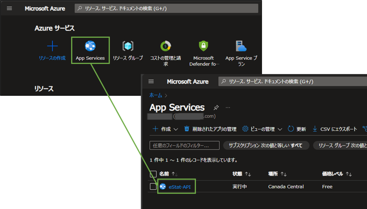
Task: Check the eStat-API row checkbox
Action: point(153,187)
